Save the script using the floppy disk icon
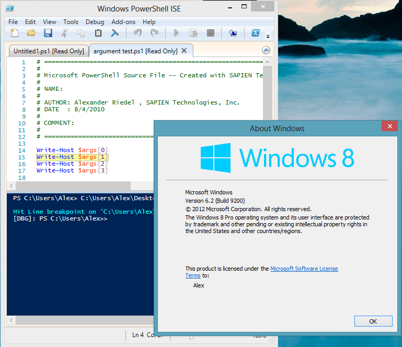Image resolution: width=402 pixels, height=347 pixels. click(48, 33)
